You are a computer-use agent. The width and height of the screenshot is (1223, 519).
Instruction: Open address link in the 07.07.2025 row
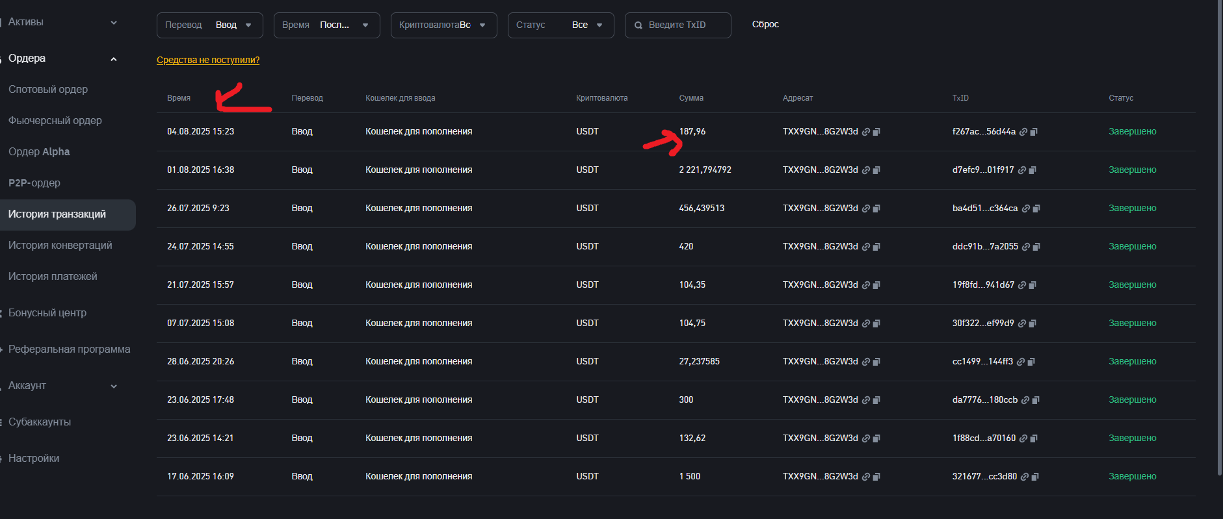866,323
